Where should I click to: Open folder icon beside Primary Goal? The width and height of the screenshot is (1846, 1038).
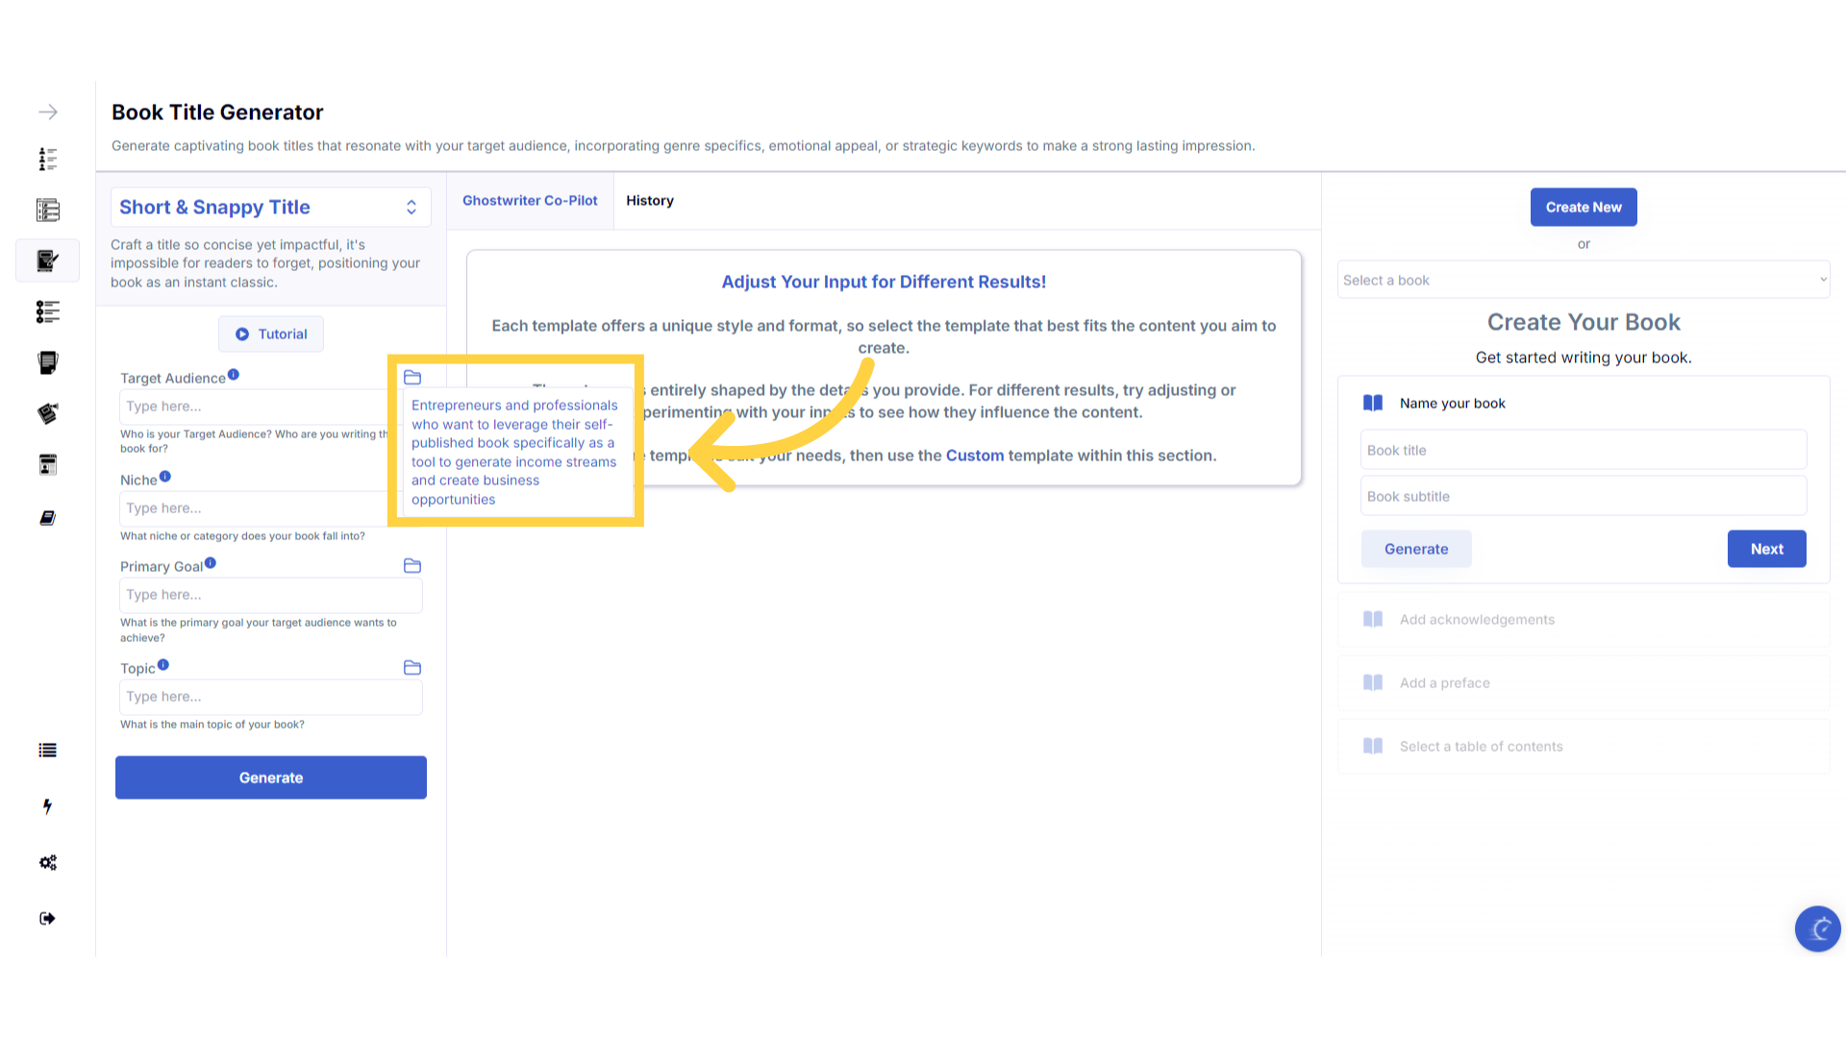click(412, 566)
